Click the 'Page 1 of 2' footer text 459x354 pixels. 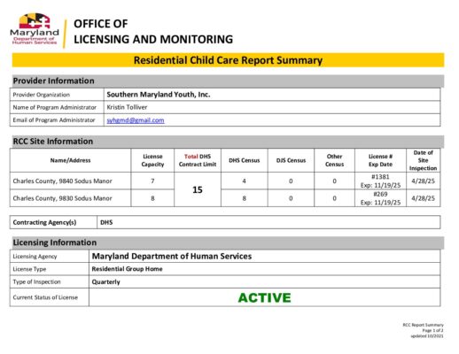(x=432, y=330)
